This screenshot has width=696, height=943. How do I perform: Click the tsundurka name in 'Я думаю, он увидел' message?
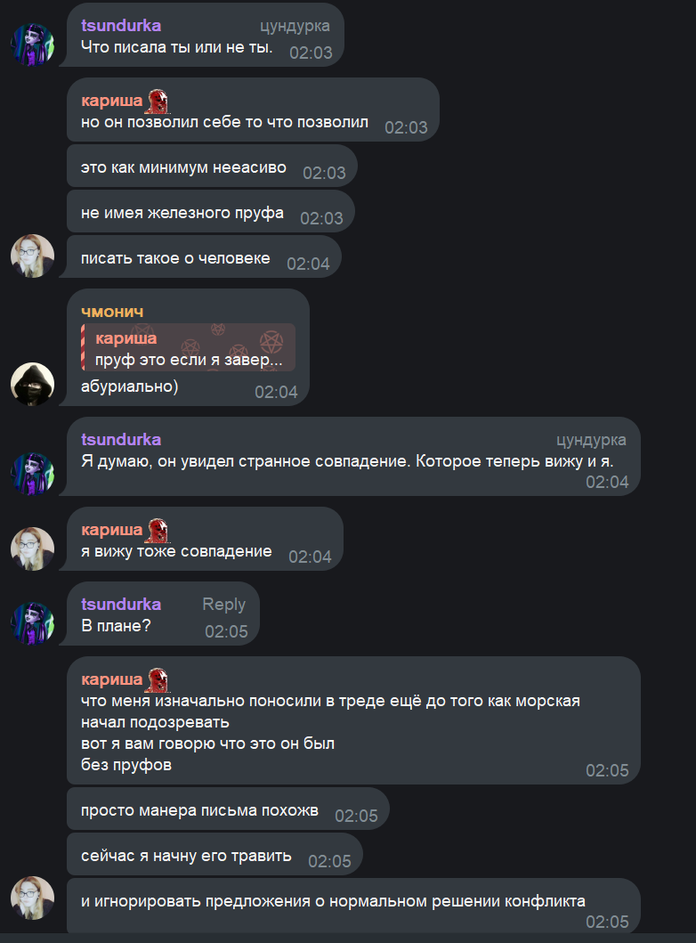coord(121,440)
